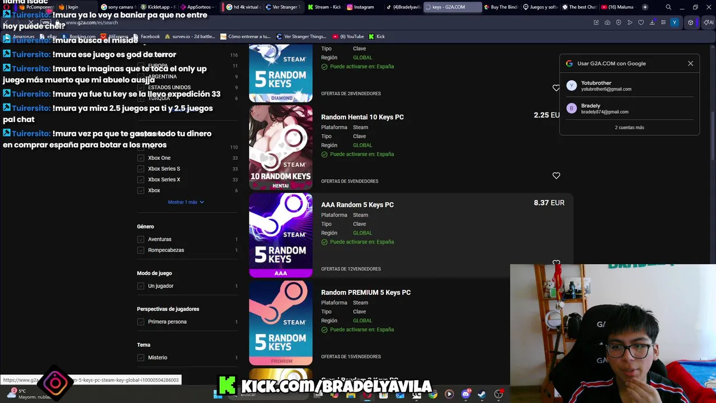This screenshot has width=716, height=403.
Task: Check the plain Xbox filter
Action: coord(141,190)
